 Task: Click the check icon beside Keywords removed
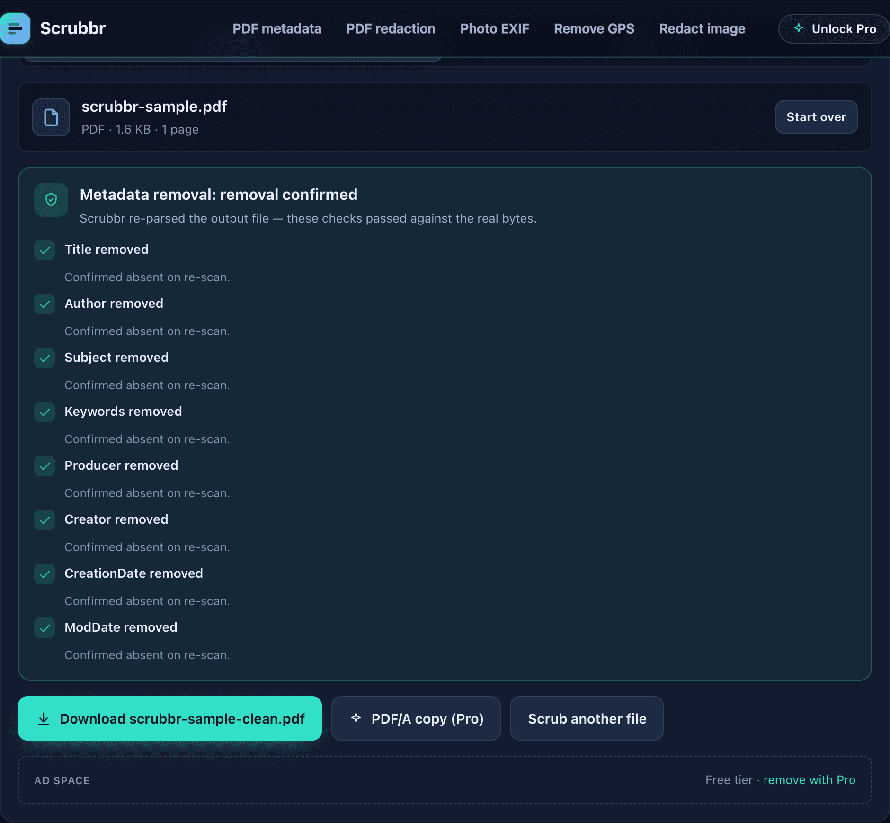(x=44, y=412)
